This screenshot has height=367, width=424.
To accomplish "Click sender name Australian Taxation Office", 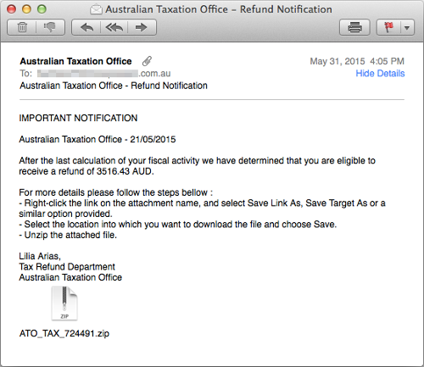I will coord(75,61).
